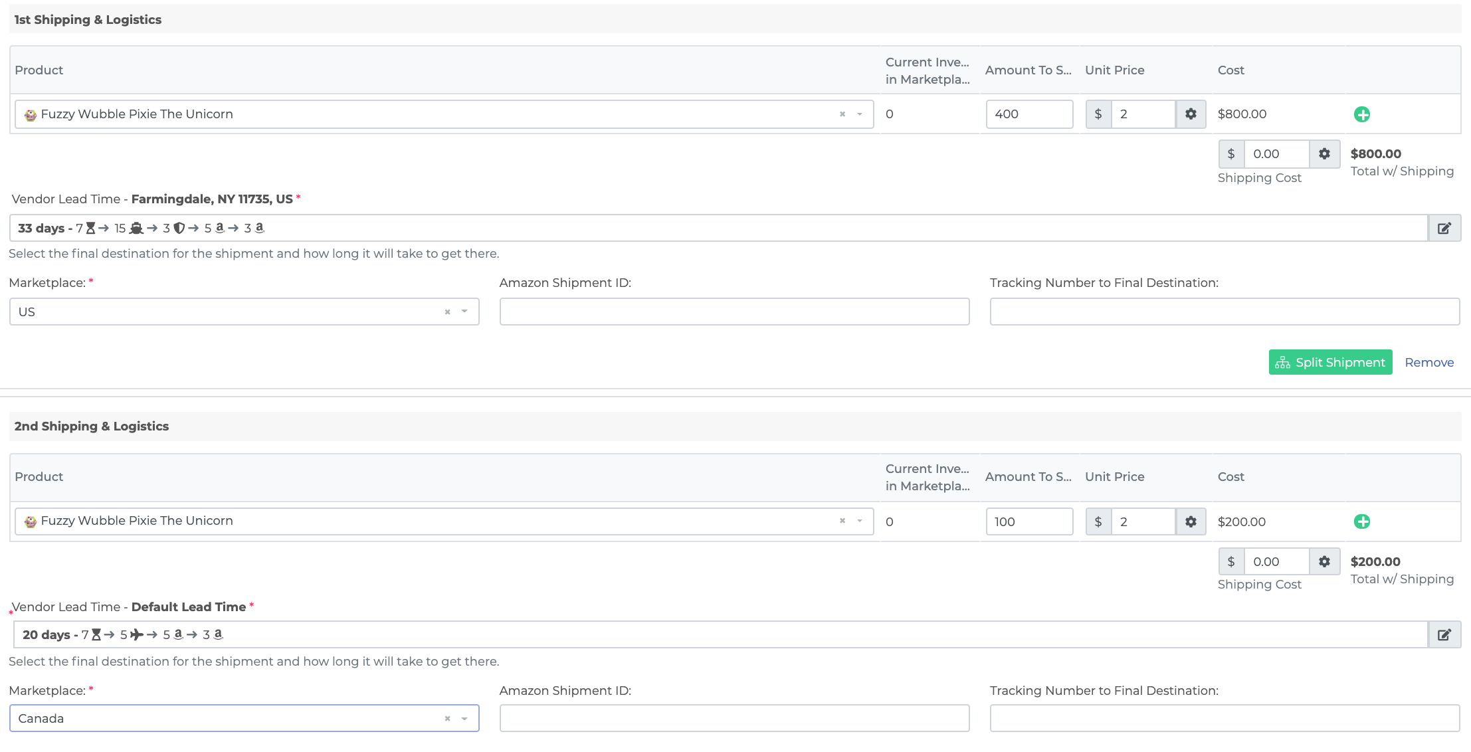Open the unit price settings gear for first shipment
This screenshot has height=752, width=1471.
click(1191, 114)
